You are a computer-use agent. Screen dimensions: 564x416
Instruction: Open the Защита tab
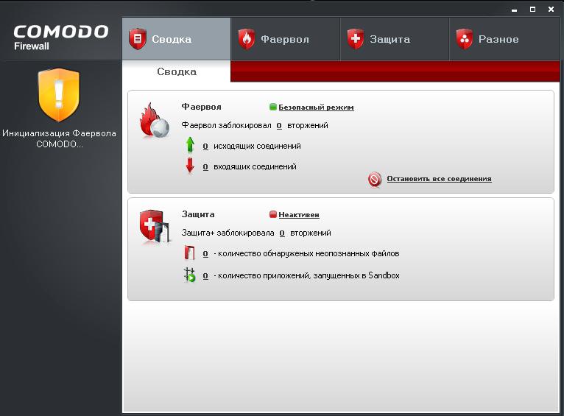pos(394,39)
